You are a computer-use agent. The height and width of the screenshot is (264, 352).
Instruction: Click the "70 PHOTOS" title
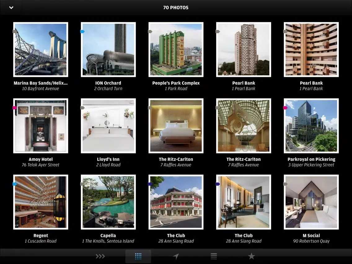tap(176, 8)
